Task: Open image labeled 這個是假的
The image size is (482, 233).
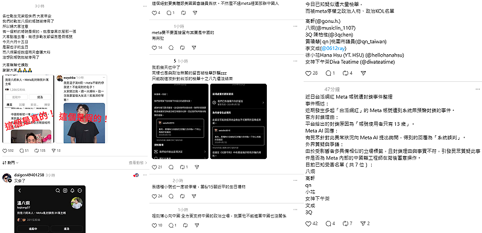Action: click(81, 109)
